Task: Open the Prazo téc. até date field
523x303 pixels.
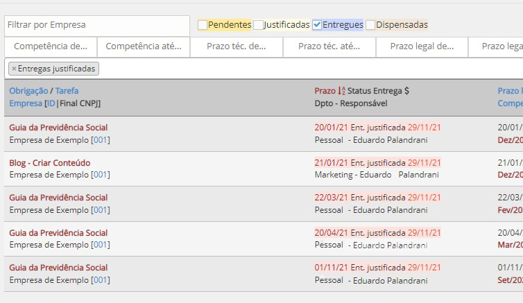Action: click(329, 46)
